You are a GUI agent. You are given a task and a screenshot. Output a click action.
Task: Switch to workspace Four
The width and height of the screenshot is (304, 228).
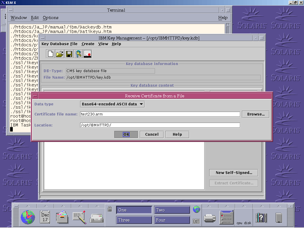pos(172,220)
